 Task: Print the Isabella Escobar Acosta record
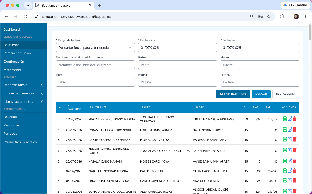(x=285, y=171)
